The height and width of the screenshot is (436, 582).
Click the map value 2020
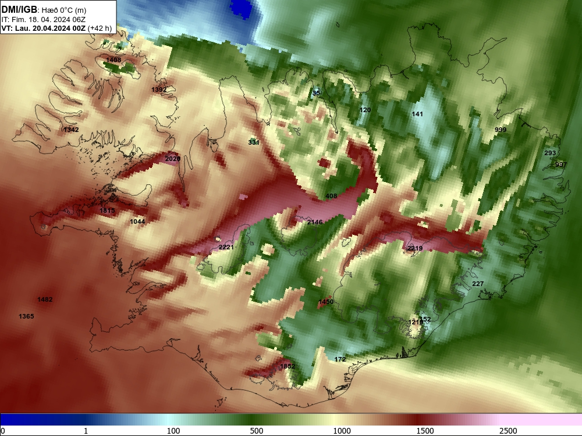(x=173, y=159)
